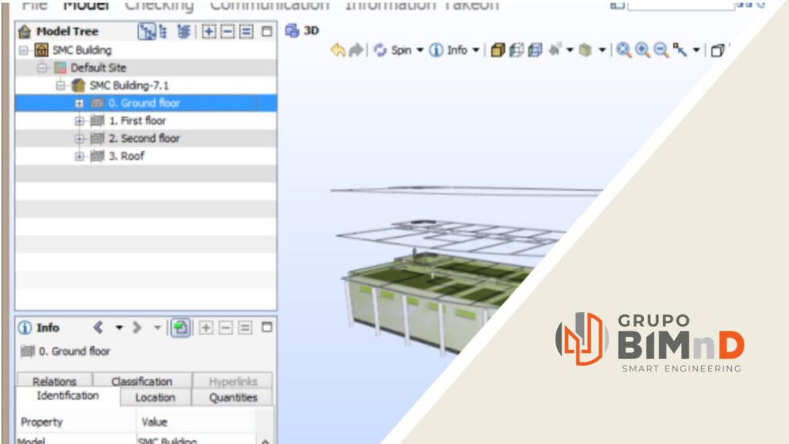
Task: Toggle the green highlight button in Info panel
Action: [x=180, y=328]
